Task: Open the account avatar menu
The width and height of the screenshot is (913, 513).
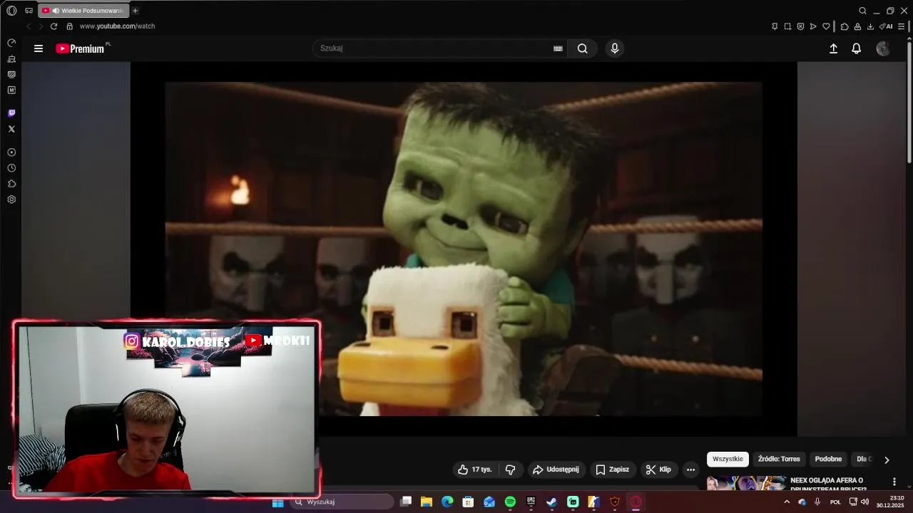Action: [883, 48]
